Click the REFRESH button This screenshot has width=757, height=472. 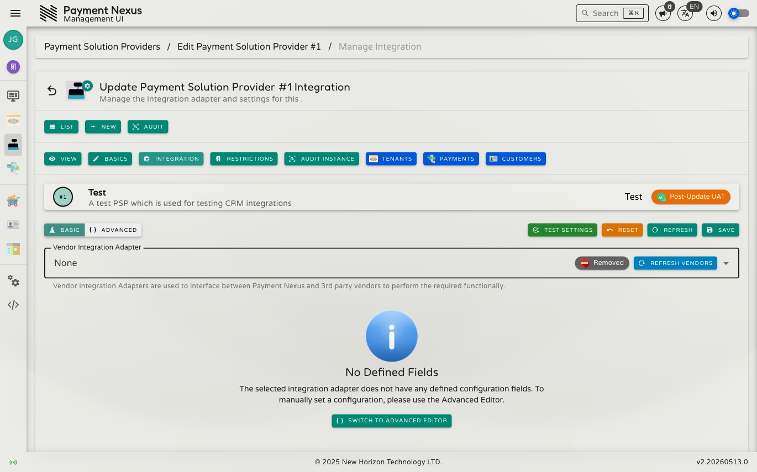[x=672, y=230]
